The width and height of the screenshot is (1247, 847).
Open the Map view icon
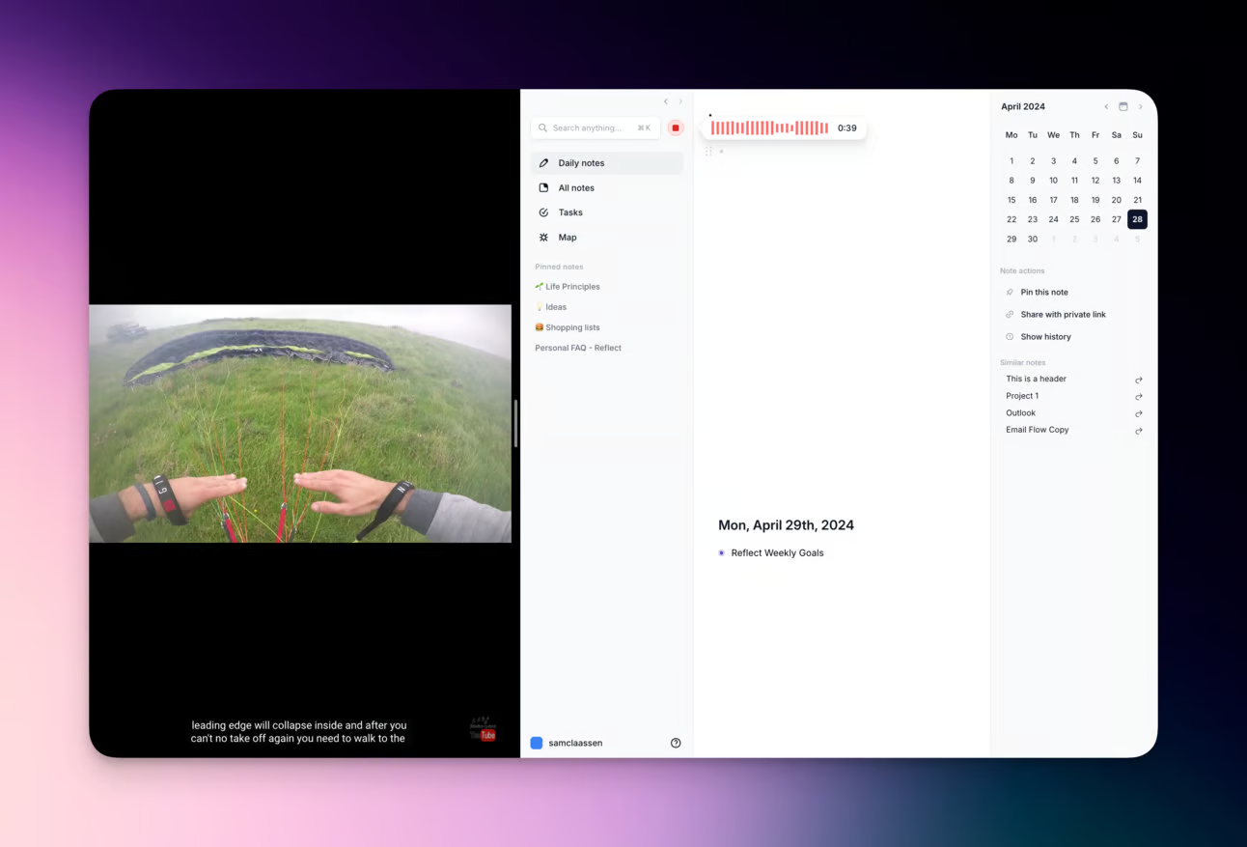click(x=543, y=237)
